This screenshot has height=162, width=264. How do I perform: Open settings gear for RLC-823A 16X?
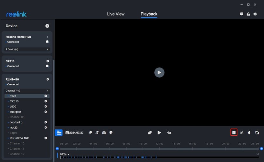[45, 138]
